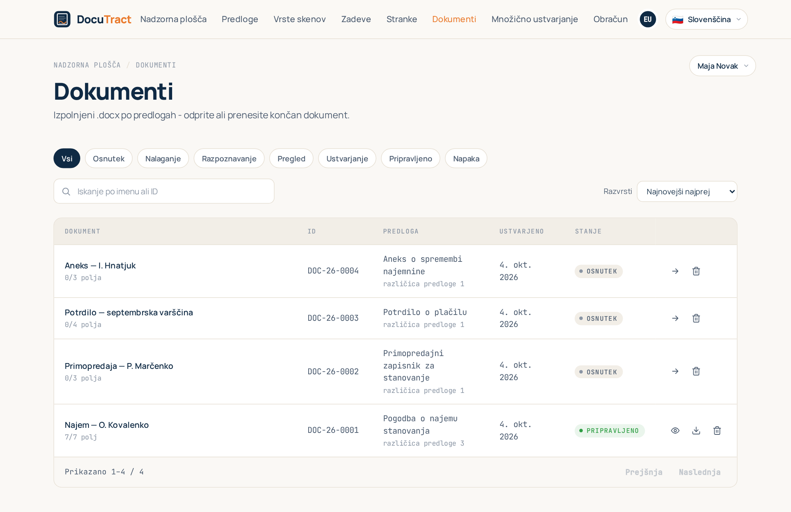Filter documents by Pripravljeno

pyautogui.click(x=411, y=158)
